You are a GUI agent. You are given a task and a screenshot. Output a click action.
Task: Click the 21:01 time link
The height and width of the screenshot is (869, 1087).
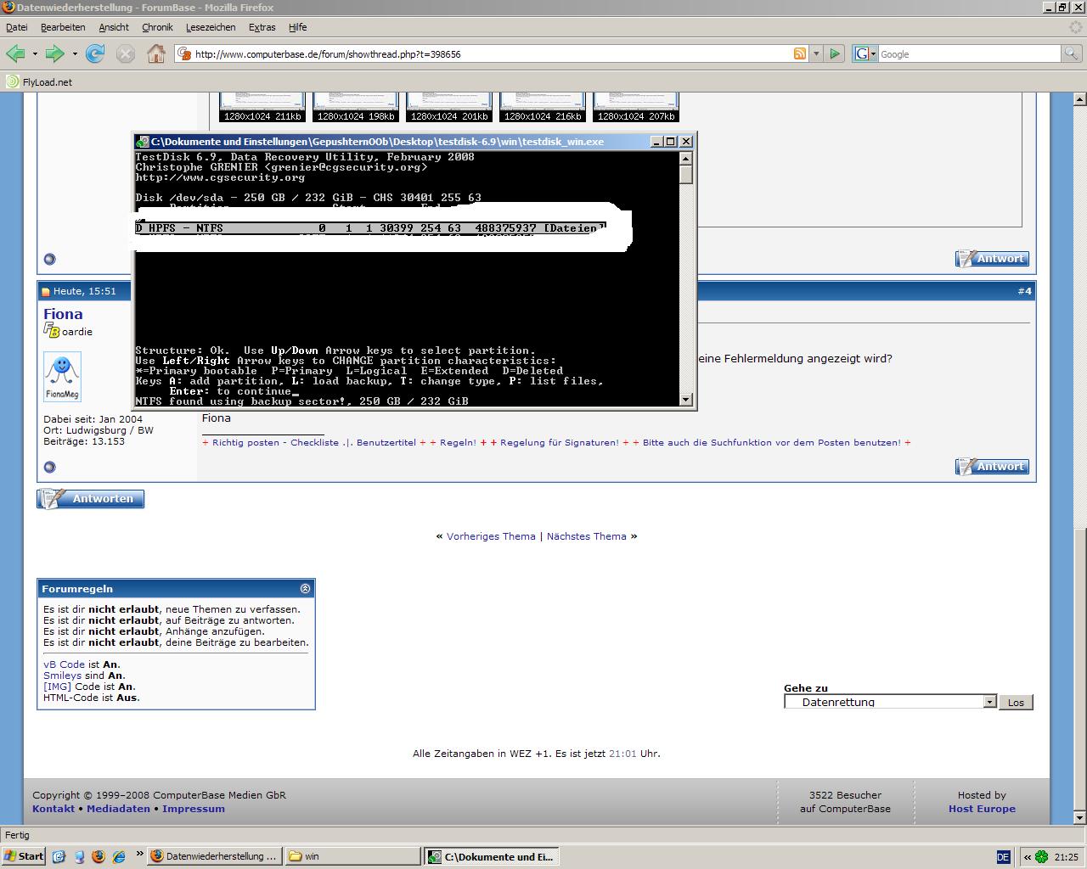tap(622, 754)
